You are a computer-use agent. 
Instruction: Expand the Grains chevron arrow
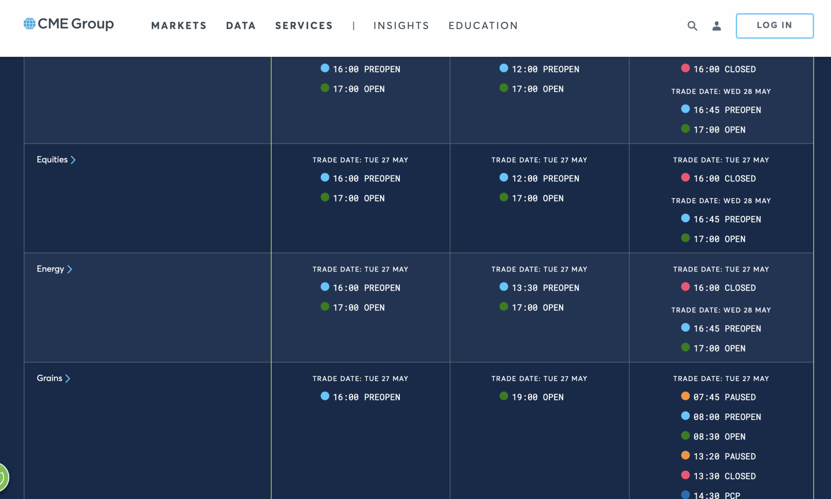coord(68,379)
